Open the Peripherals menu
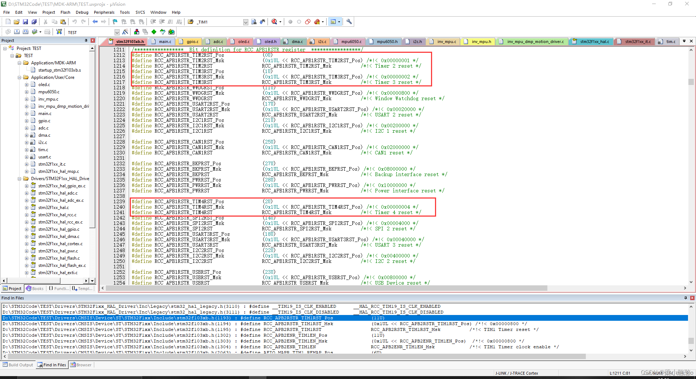 pos(104,12)
